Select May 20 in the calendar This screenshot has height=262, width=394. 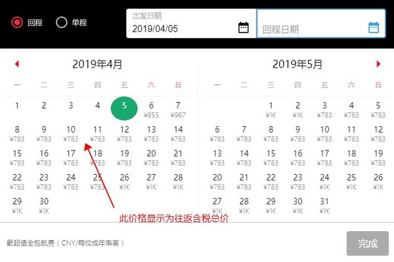(217, 182)
